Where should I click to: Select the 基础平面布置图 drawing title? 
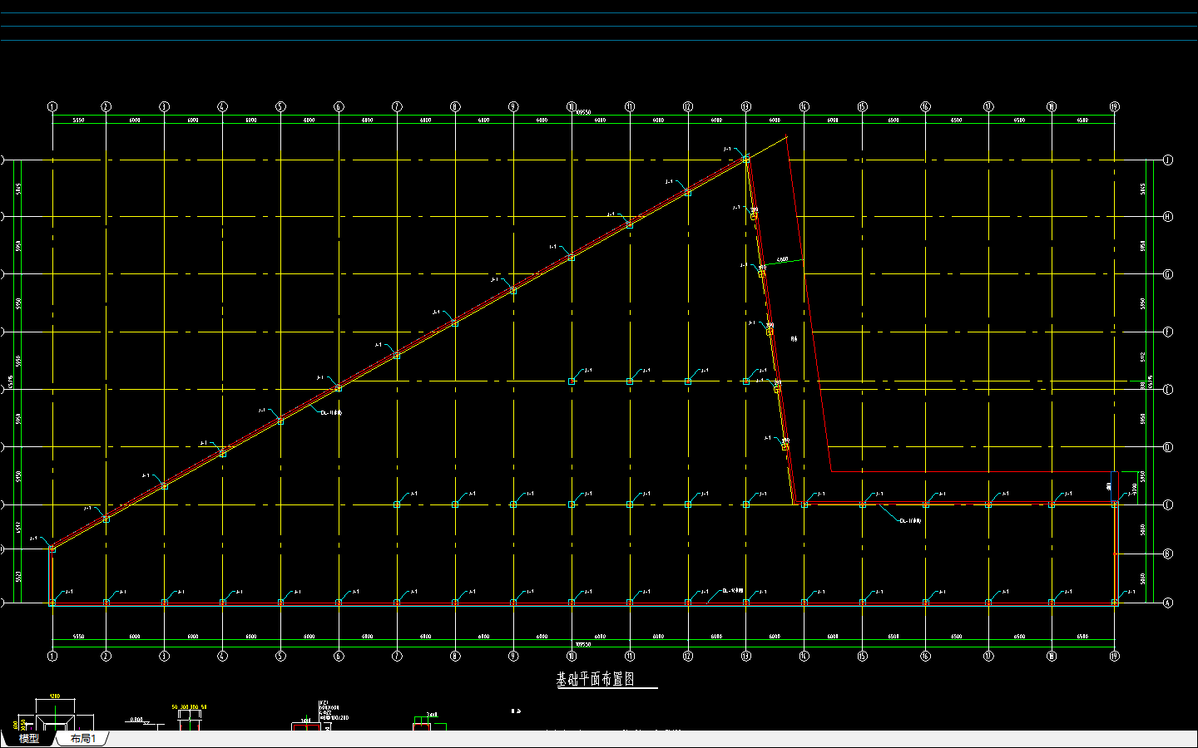(x=596, y=680)
